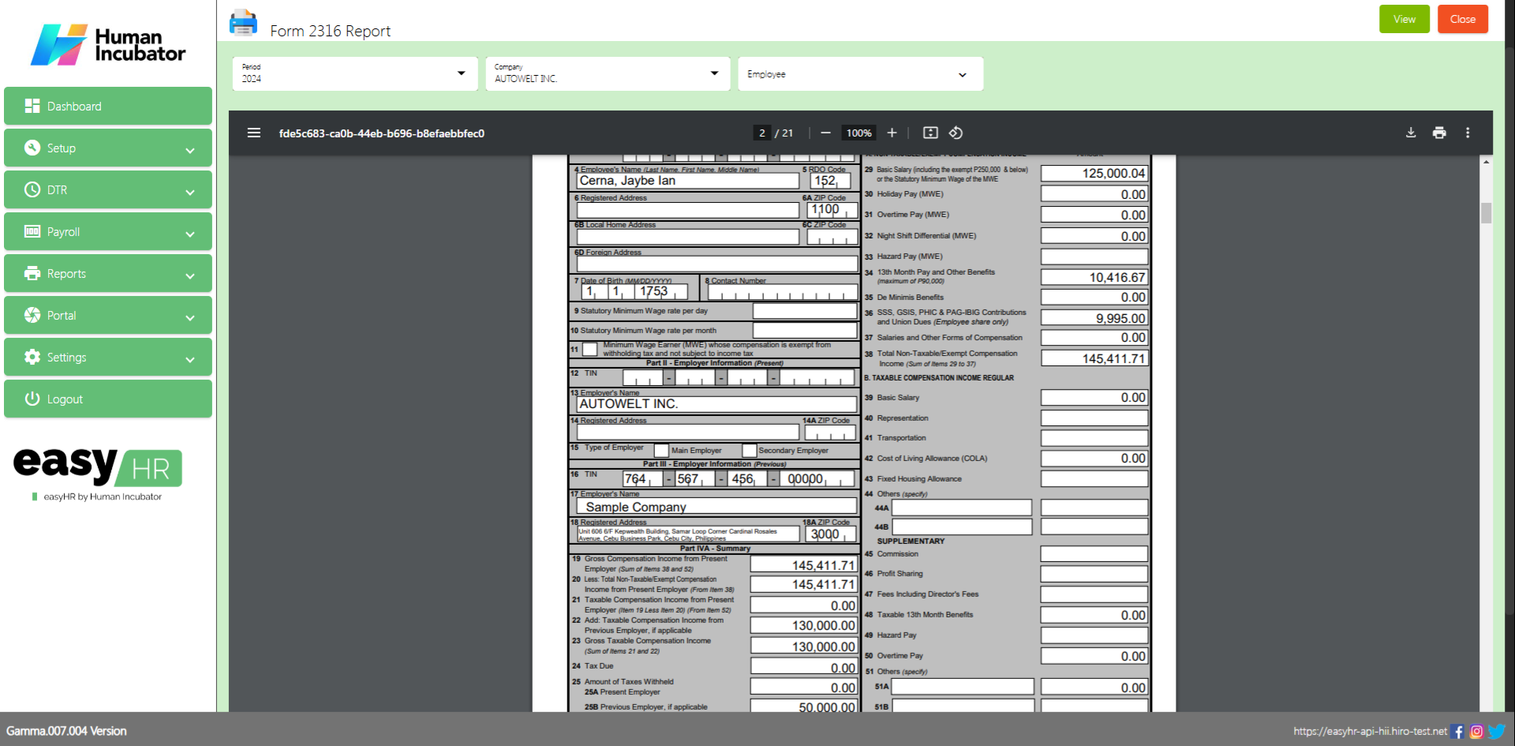This screenshot has width=1515, height=746.
Task: Click the easyHR logo
Action: click(x=98, y=467)
